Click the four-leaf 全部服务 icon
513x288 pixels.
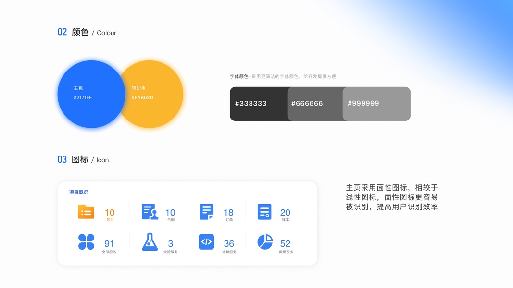click(x=87, y=242)
